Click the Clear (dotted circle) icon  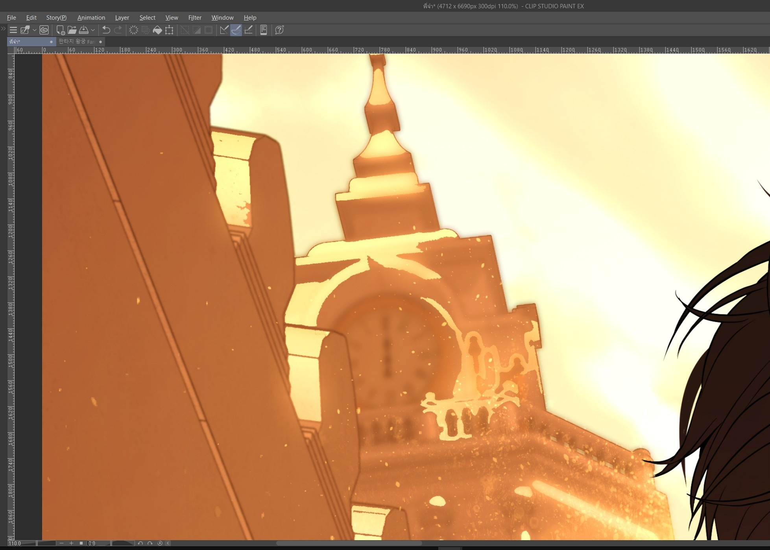(x=134, y=30)
